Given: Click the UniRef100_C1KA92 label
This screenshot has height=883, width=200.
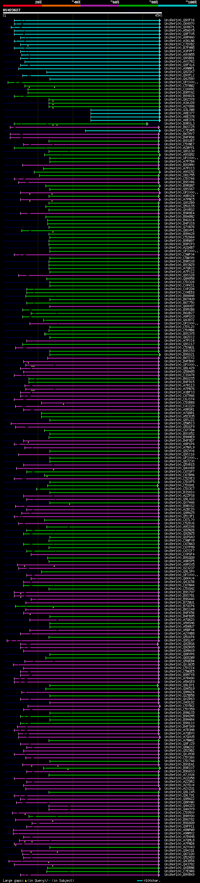Looking at the screenshot, I should tap(179, 89).
